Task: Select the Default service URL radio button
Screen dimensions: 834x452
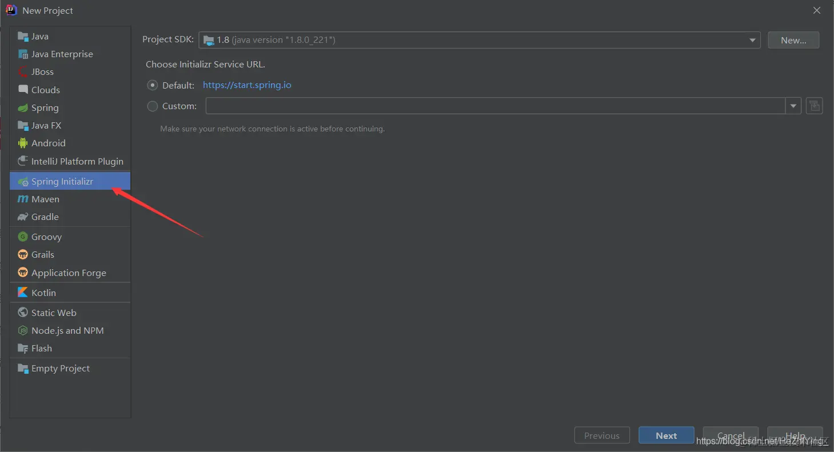Action: [153, 85]
